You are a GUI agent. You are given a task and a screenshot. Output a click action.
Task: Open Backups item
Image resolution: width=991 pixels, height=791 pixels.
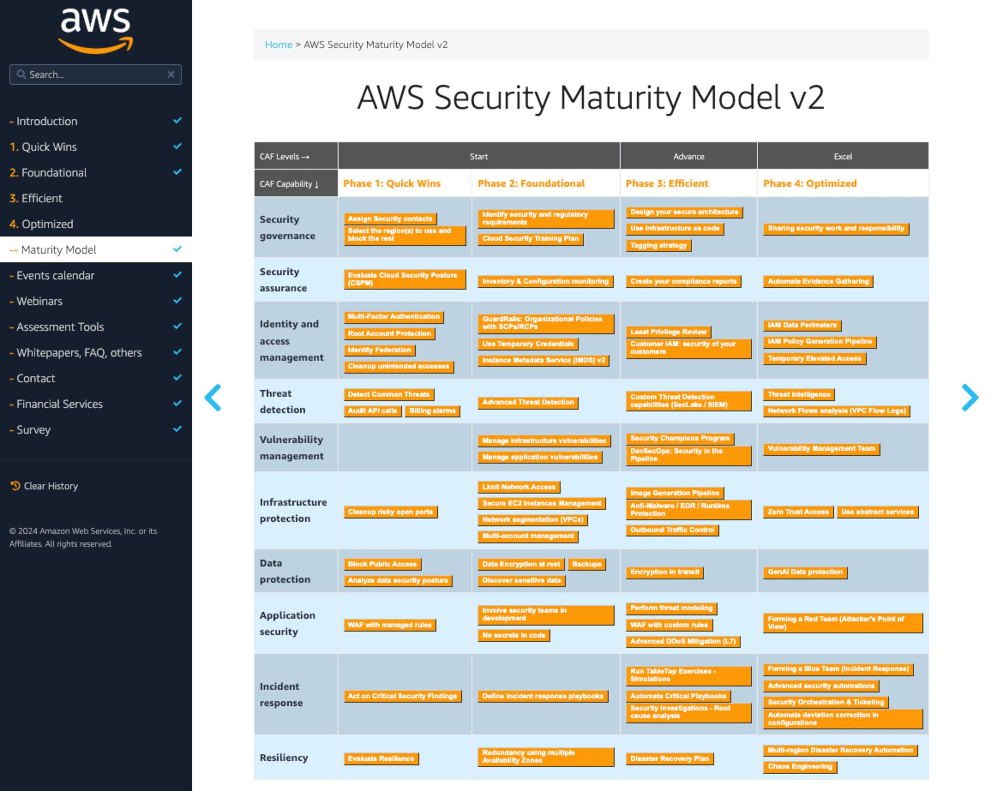(x=587, y=565)
